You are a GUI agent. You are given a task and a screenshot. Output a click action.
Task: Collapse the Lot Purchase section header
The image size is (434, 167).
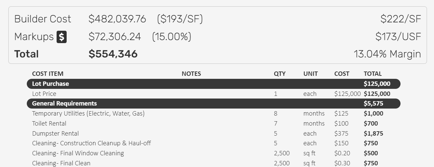pos(51,84)
